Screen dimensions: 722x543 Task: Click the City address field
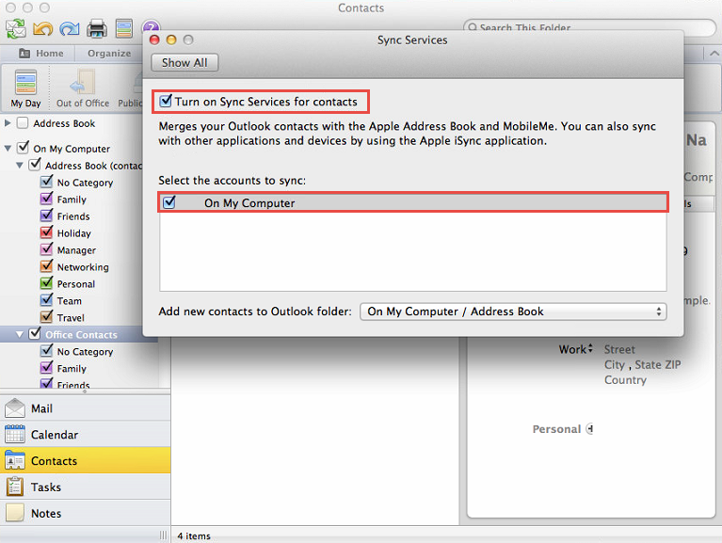click(615, 365)
